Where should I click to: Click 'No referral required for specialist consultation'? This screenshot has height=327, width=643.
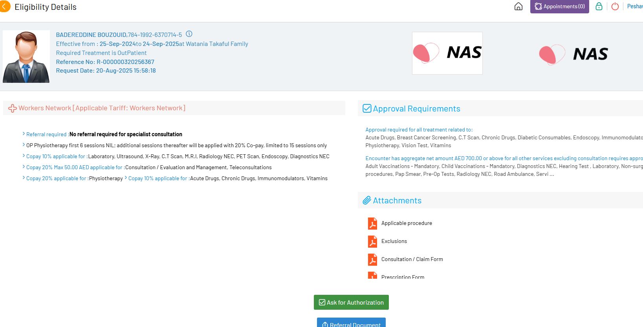point(126,134)
